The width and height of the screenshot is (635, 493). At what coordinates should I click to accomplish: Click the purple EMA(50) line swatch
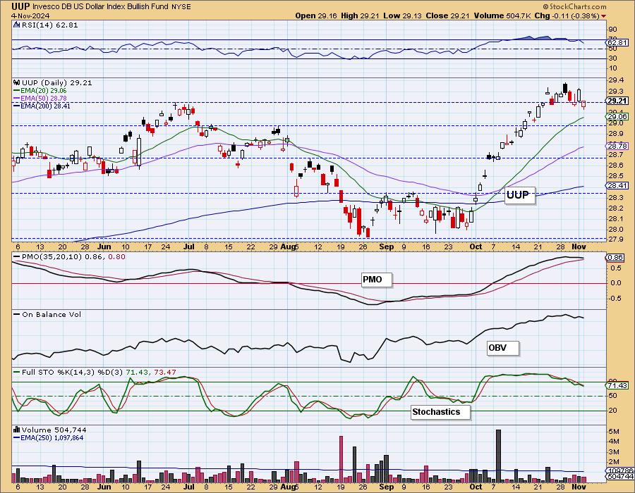(17, 99)
